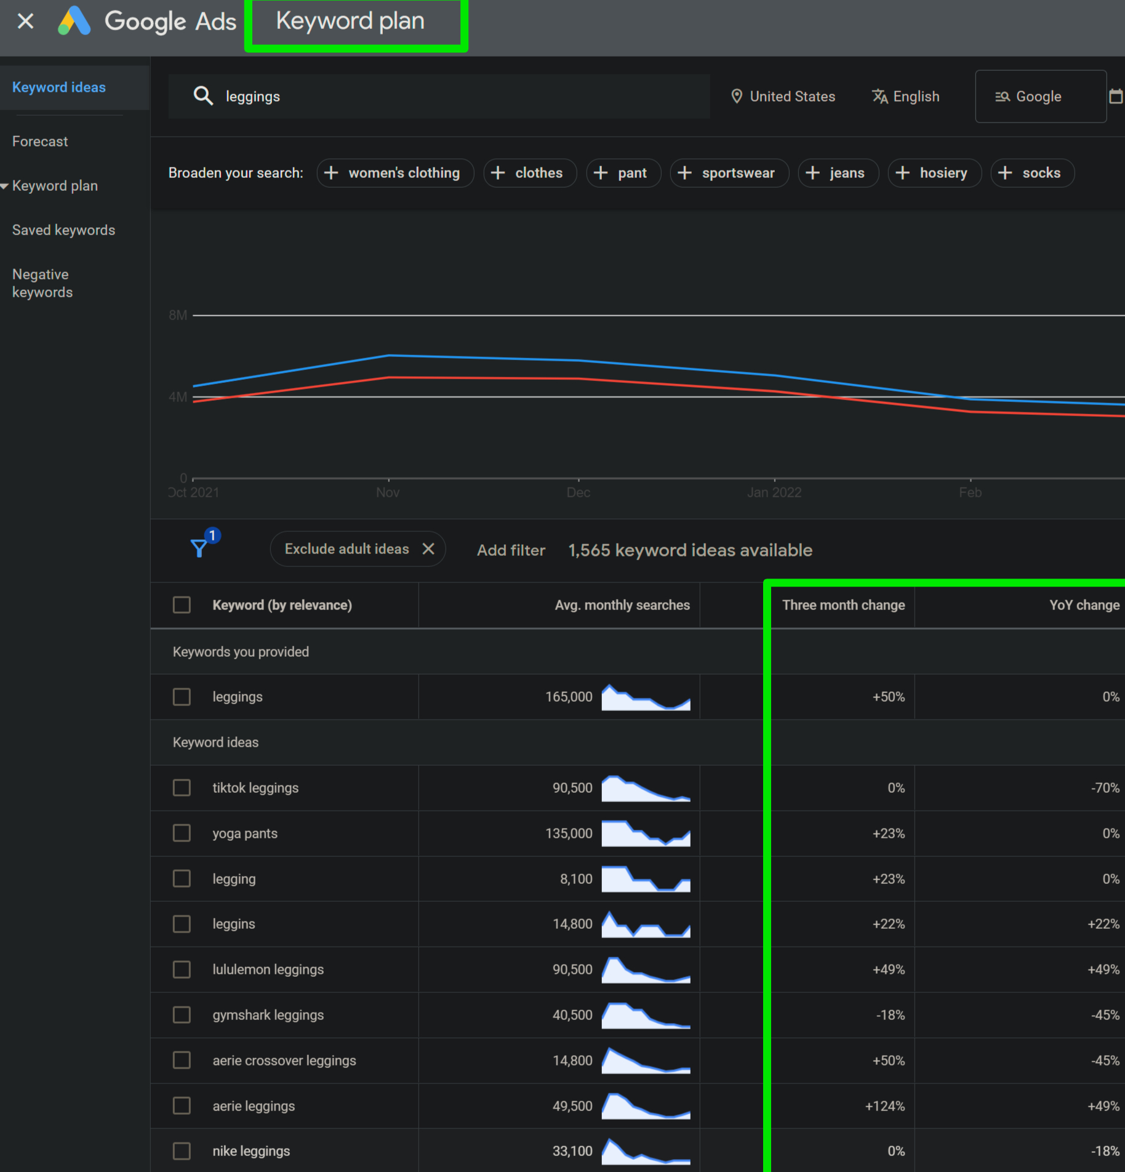
Task: Add sportswear plus icon
Action: point(684,173)
